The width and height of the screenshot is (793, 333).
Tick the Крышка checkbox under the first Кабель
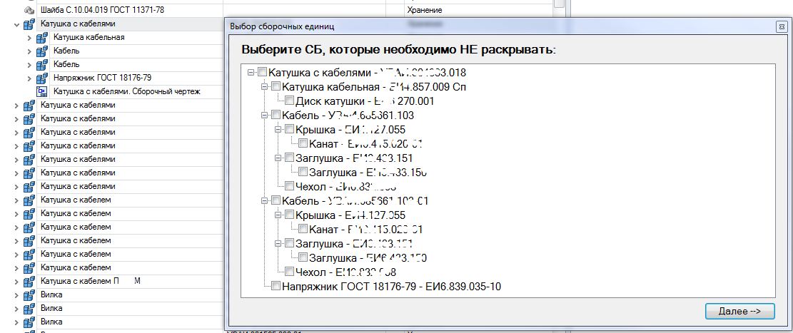289,129
